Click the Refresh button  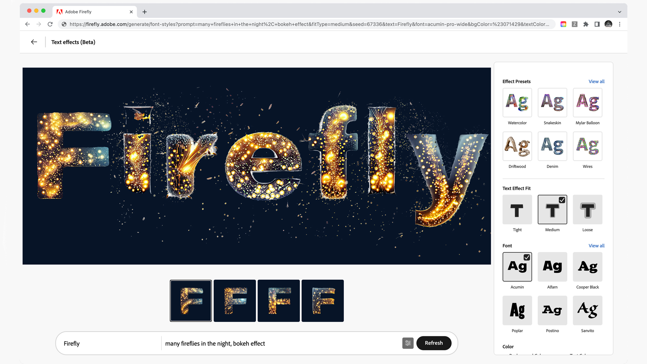(433, 343)
